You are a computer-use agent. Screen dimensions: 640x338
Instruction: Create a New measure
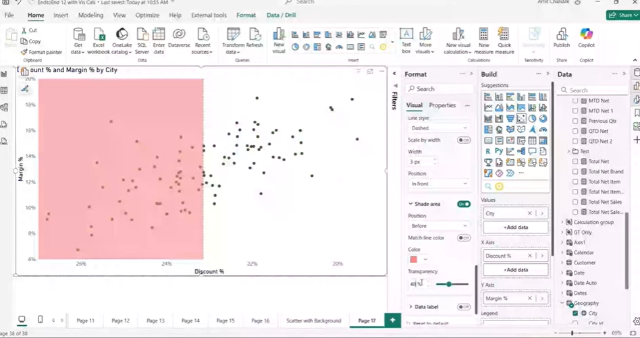pyautogui.click(x=483, y=41)
